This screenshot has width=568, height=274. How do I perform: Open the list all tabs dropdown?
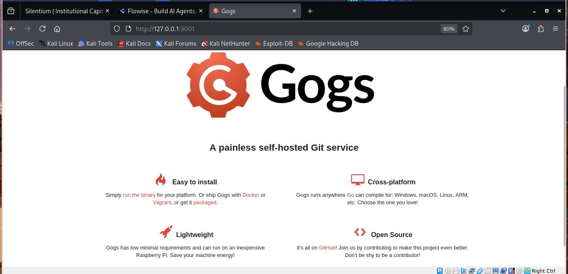503,11
